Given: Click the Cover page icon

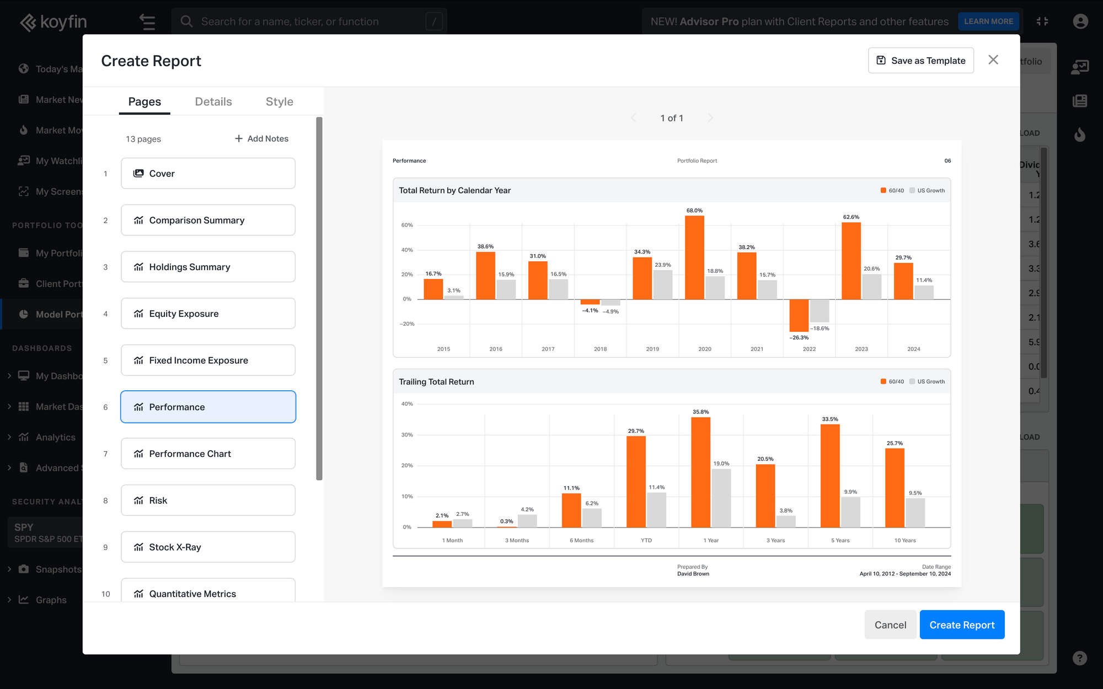Looking at the screenshot, I should [x=138, y=172].
